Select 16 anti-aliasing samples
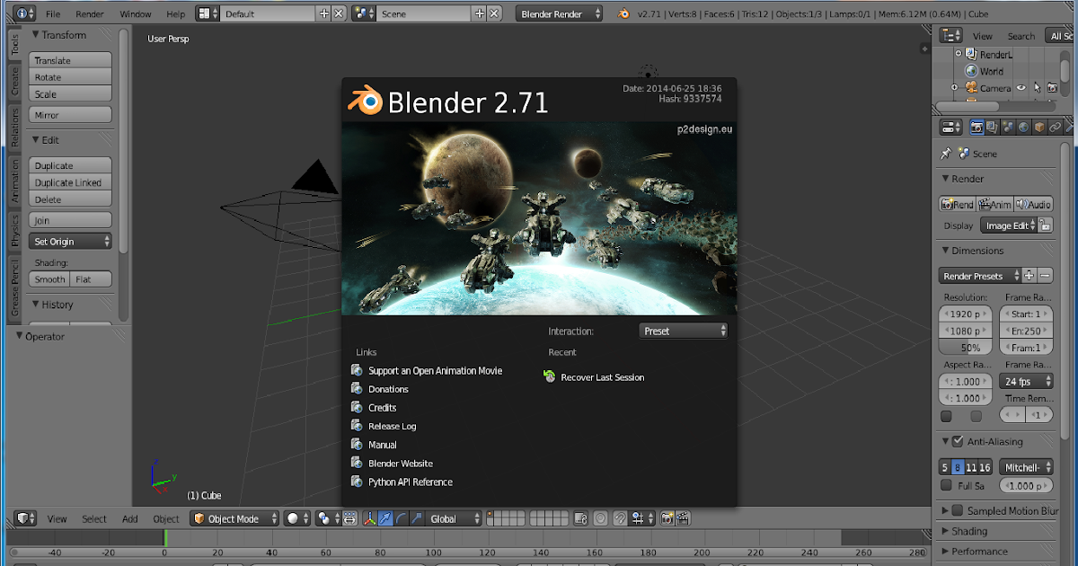Viewport: 1078px width, 566px height. click(985, 467)
